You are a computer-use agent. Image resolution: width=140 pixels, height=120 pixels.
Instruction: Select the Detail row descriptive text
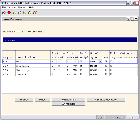point(21,74)
